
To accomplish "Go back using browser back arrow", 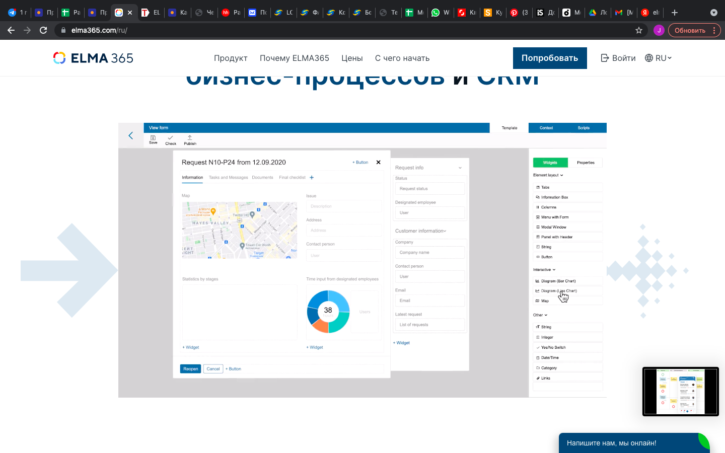I will [11, 30].
